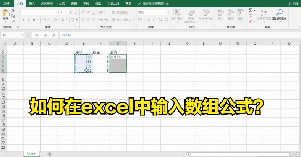Click the Middle Align icon

coord(88,12)
